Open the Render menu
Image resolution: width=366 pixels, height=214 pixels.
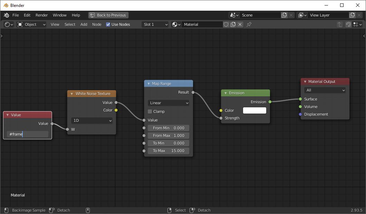point(41,15)
